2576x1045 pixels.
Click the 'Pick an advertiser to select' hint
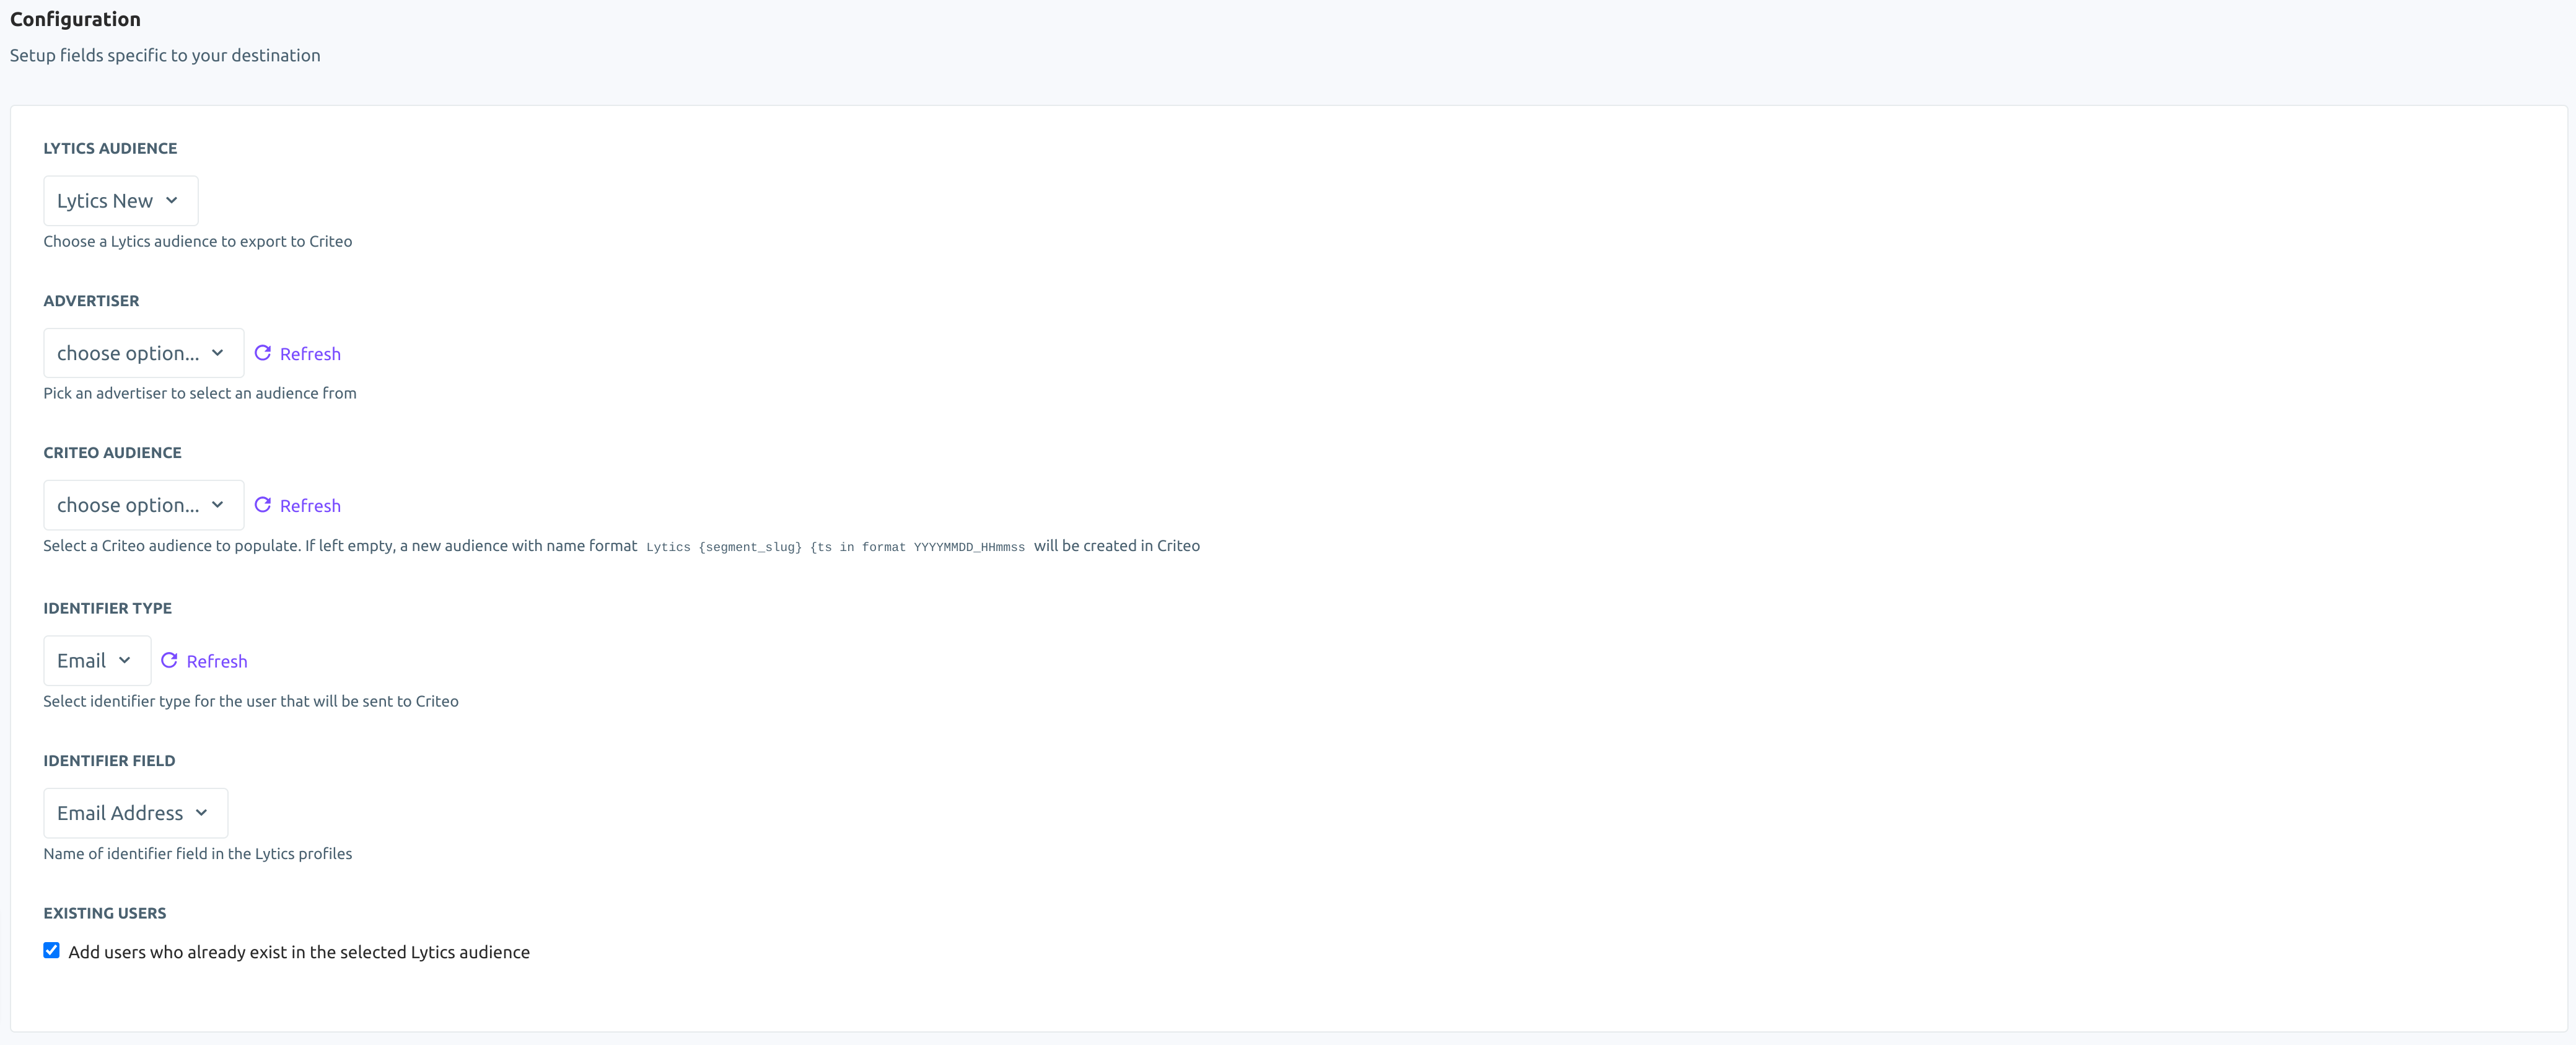(x=200, y=394)
